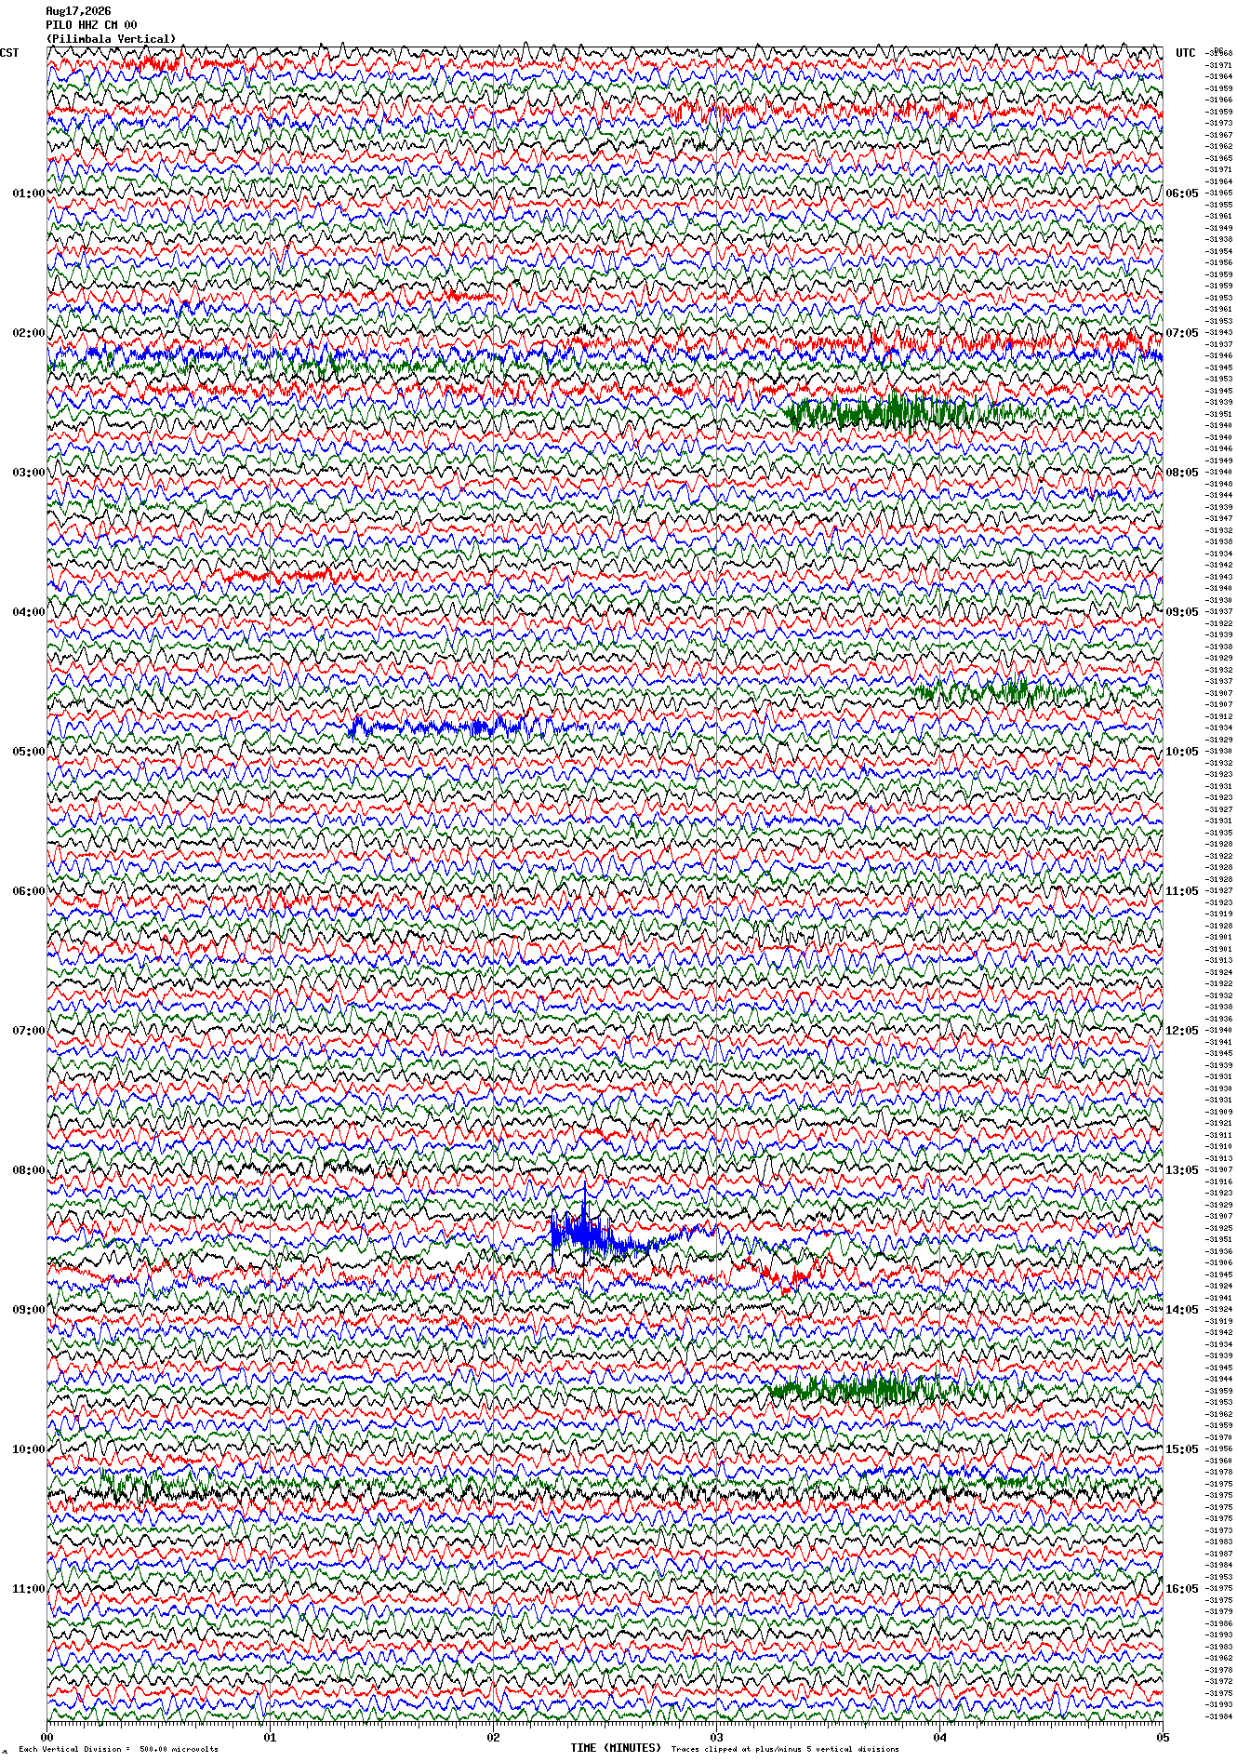Click the 10:05 UTC time label
The width and height of the screenshot is (1237, 1762).
1182,752
